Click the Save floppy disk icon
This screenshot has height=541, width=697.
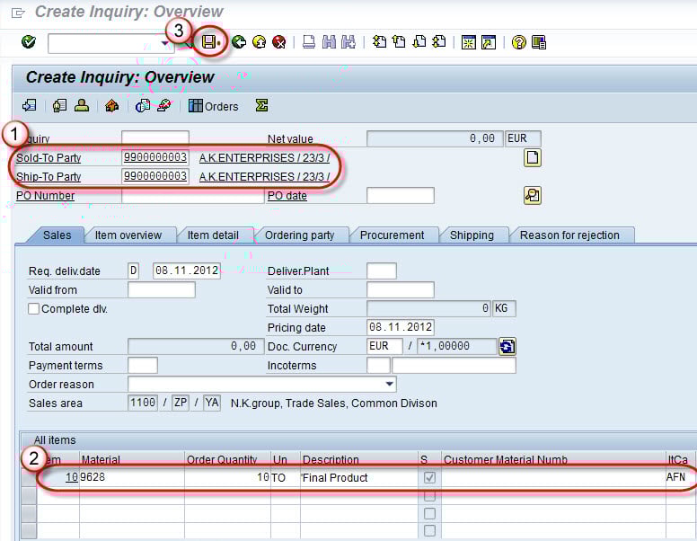pos(208,42)
